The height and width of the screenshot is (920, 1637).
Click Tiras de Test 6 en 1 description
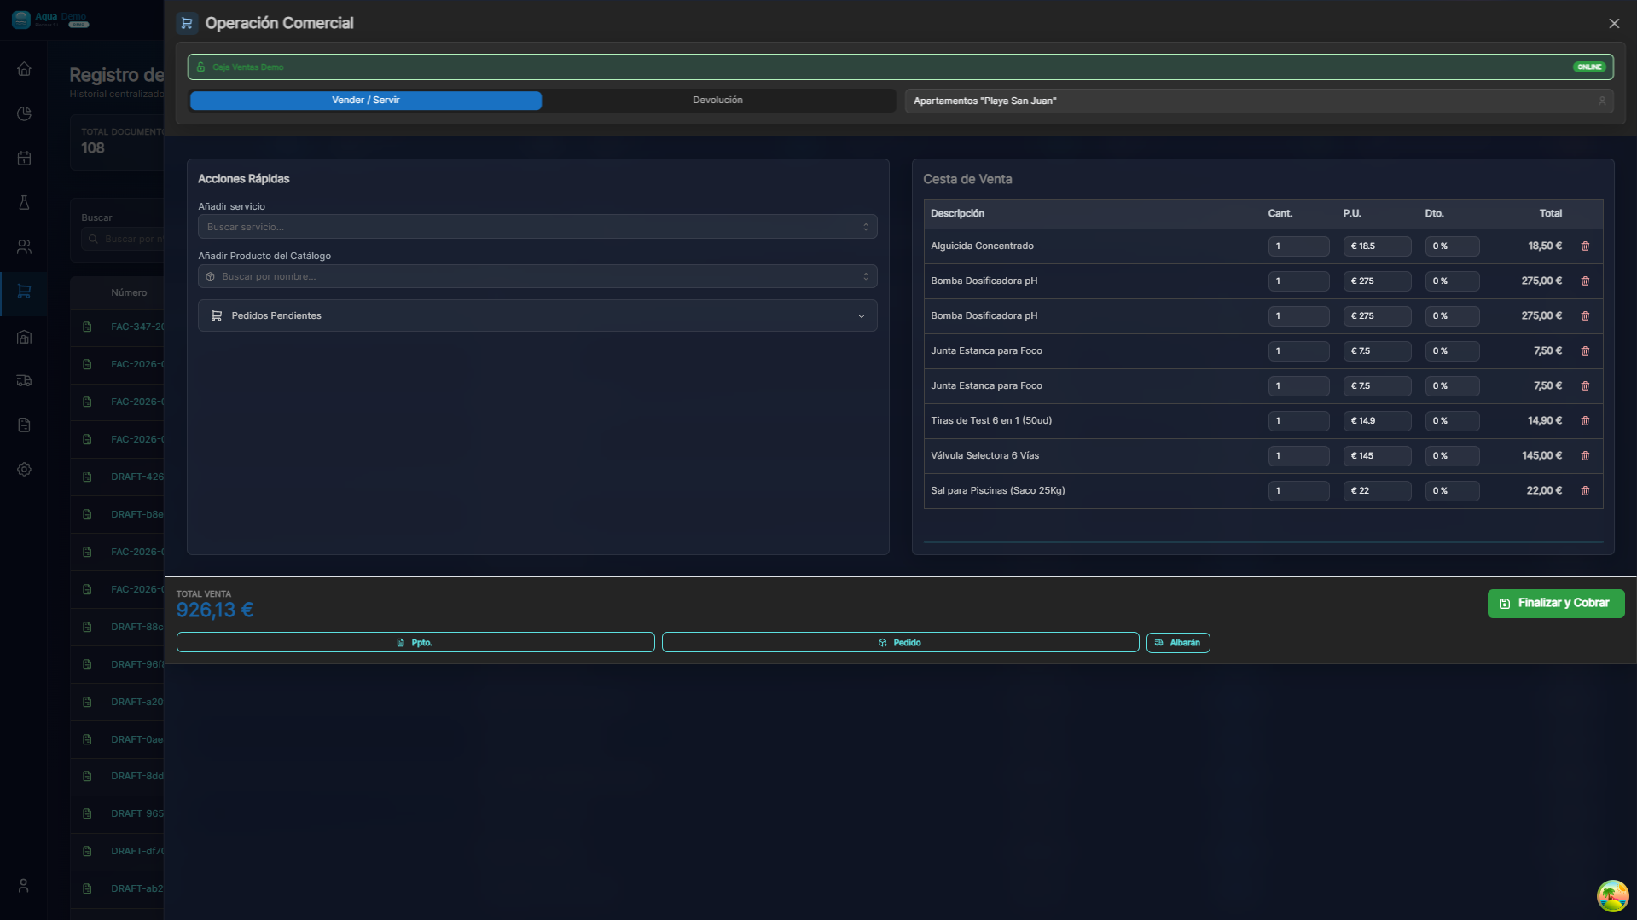point(991,421)
